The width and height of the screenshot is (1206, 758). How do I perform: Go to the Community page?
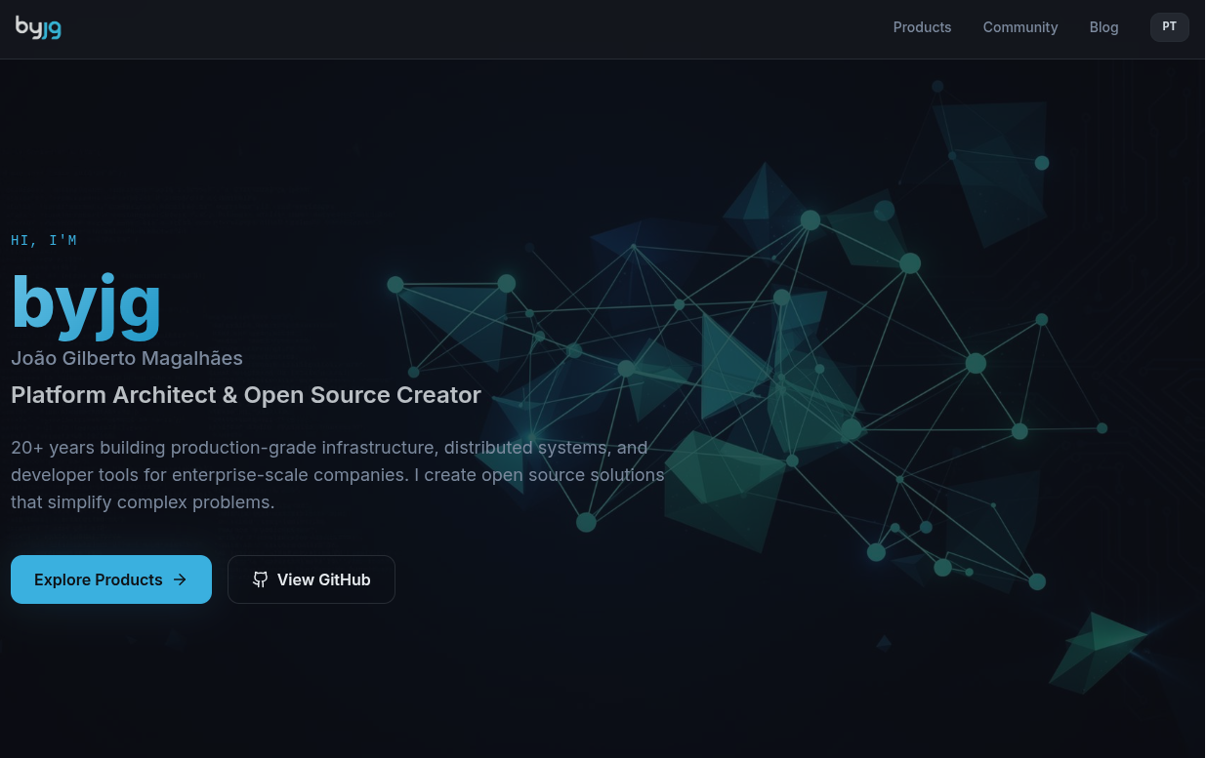point(1019,27)
